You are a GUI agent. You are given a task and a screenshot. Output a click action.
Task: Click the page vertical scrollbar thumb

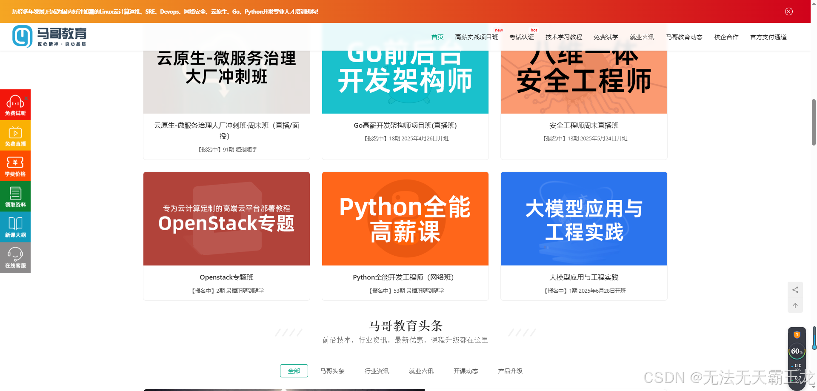click(814, 123)
